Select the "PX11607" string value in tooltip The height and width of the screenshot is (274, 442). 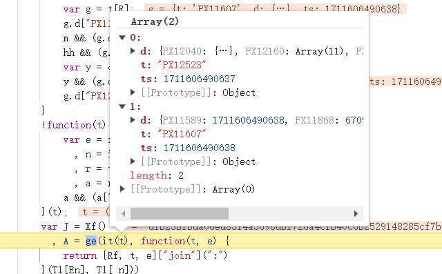[x=182, y=134]
